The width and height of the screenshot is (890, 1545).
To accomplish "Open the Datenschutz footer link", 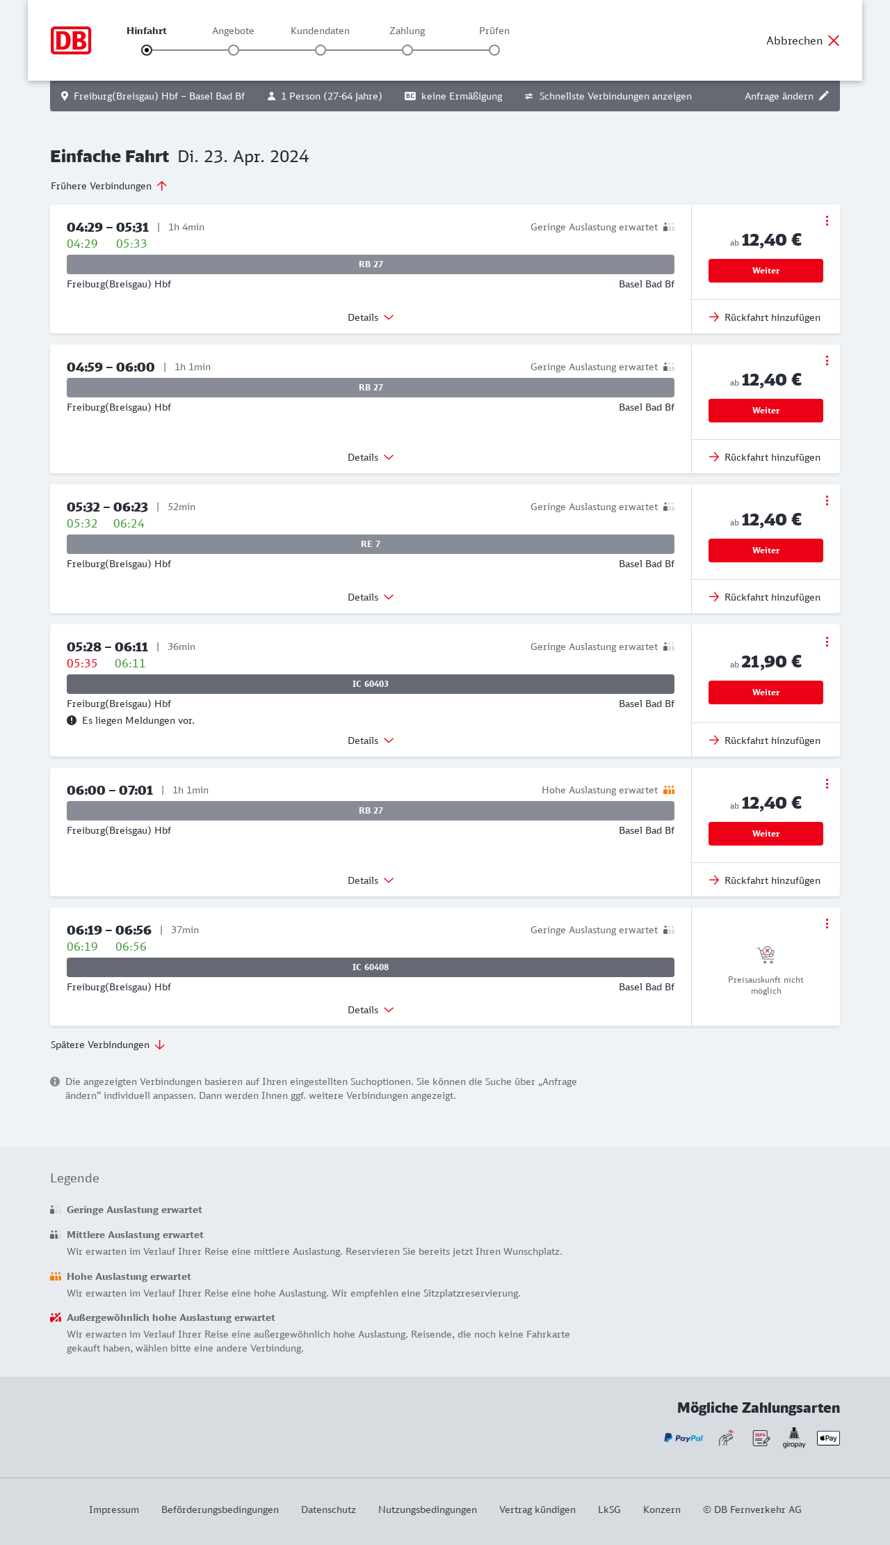I will [328, 1510].
